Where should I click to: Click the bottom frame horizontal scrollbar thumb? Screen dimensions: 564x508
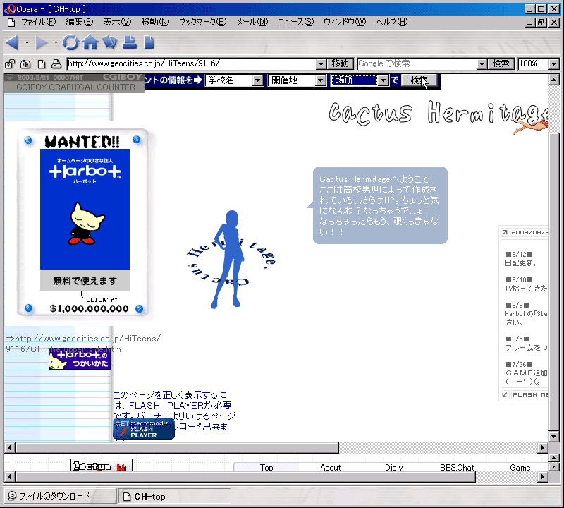click(x=245, y=477)
